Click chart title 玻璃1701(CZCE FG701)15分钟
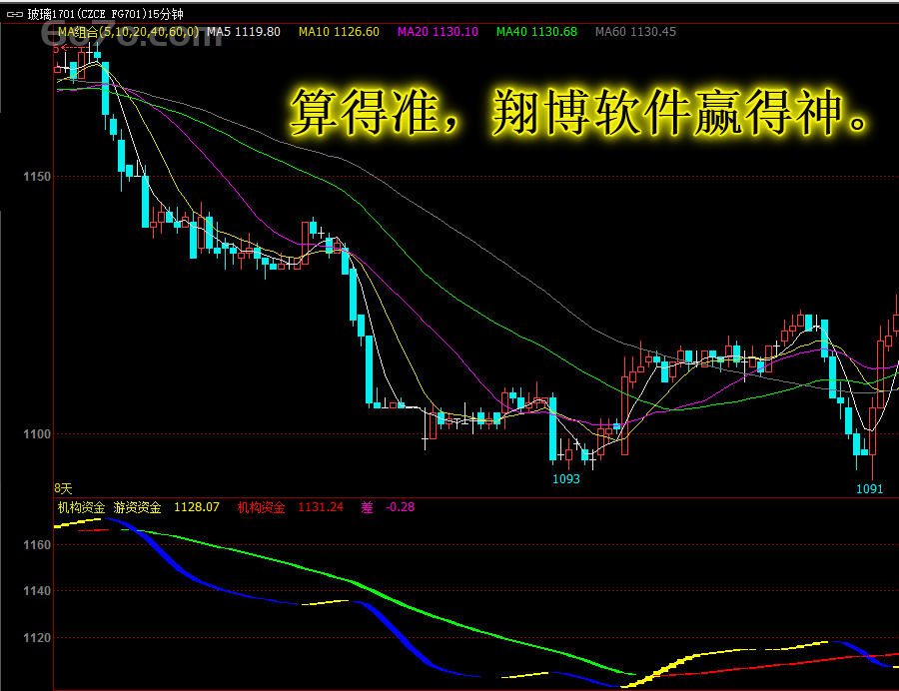This screenshot has width=899, height=691. [x=106, y=14]
